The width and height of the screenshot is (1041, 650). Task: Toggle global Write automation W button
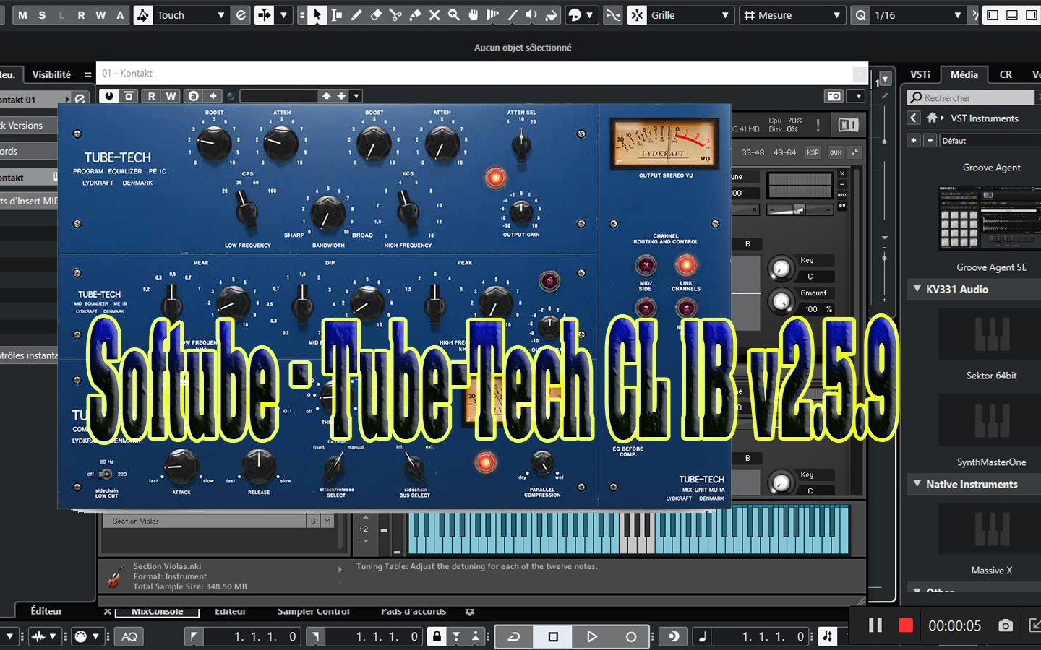tap(100, 15)
